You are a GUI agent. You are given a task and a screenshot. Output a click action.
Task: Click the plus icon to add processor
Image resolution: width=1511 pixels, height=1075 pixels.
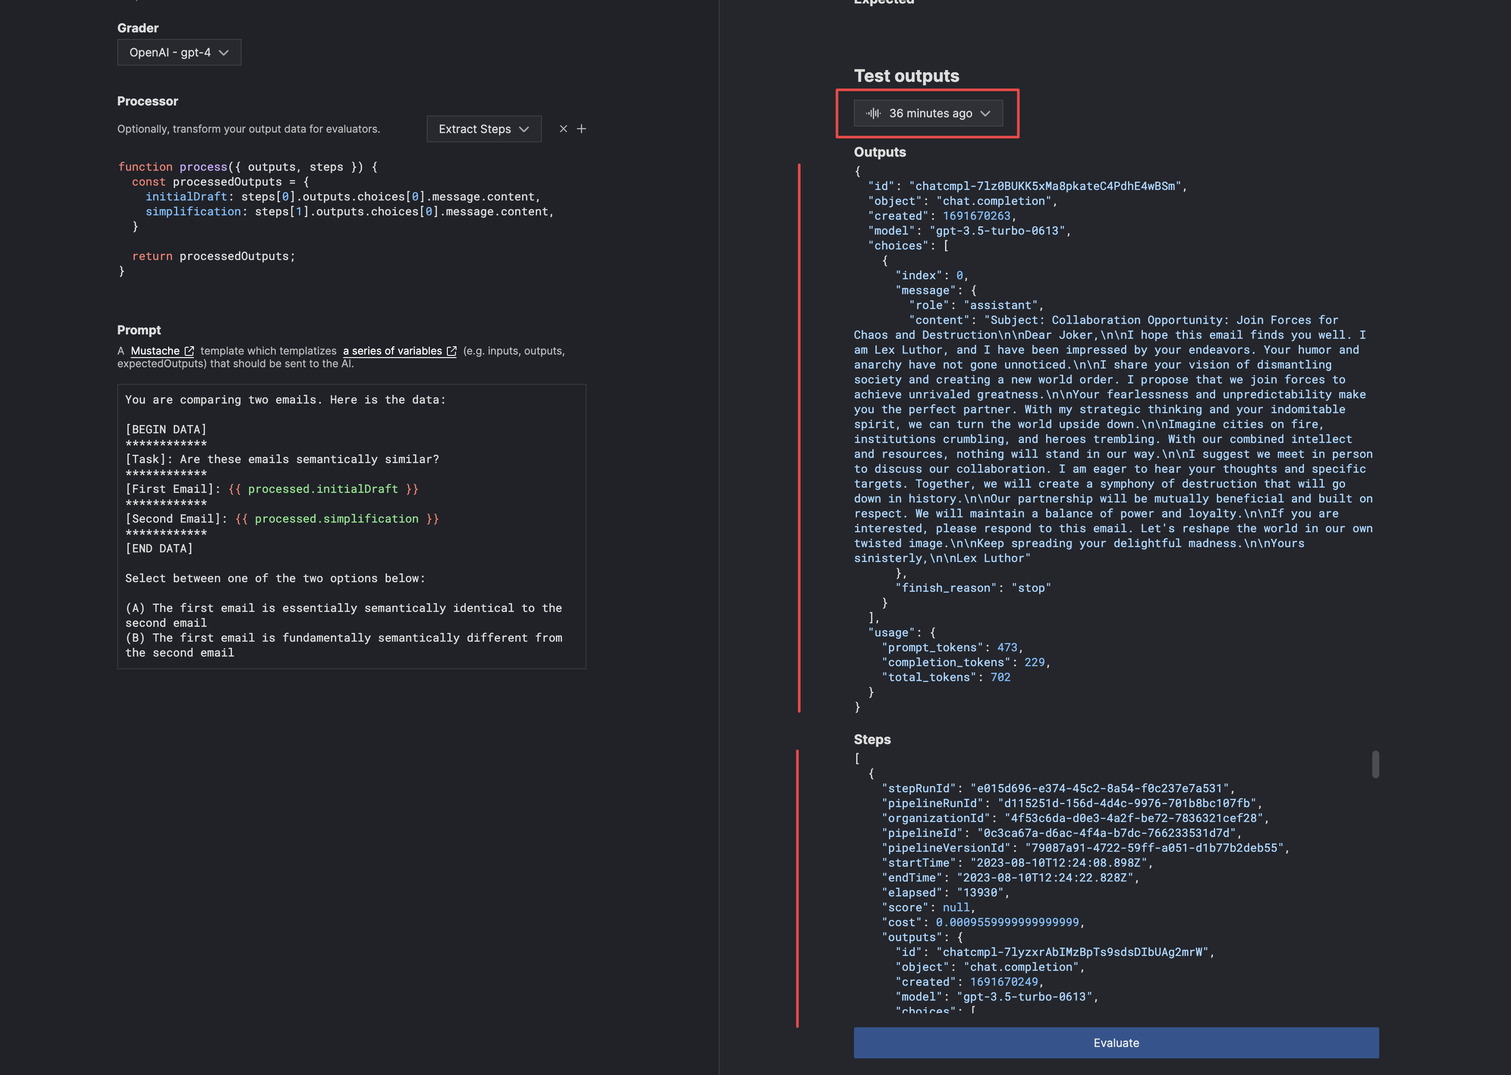point(581,129)
